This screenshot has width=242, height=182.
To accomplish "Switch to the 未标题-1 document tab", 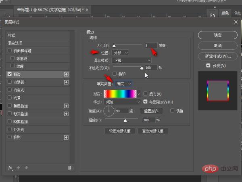I will coord(50,10).
